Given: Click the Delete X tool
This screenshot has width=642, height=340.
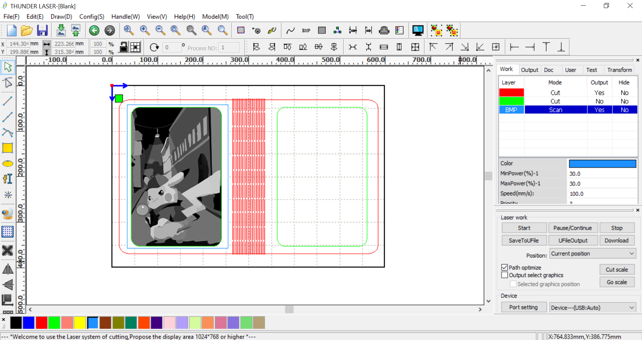Looking at the screenshot, I should click(8, 250).
